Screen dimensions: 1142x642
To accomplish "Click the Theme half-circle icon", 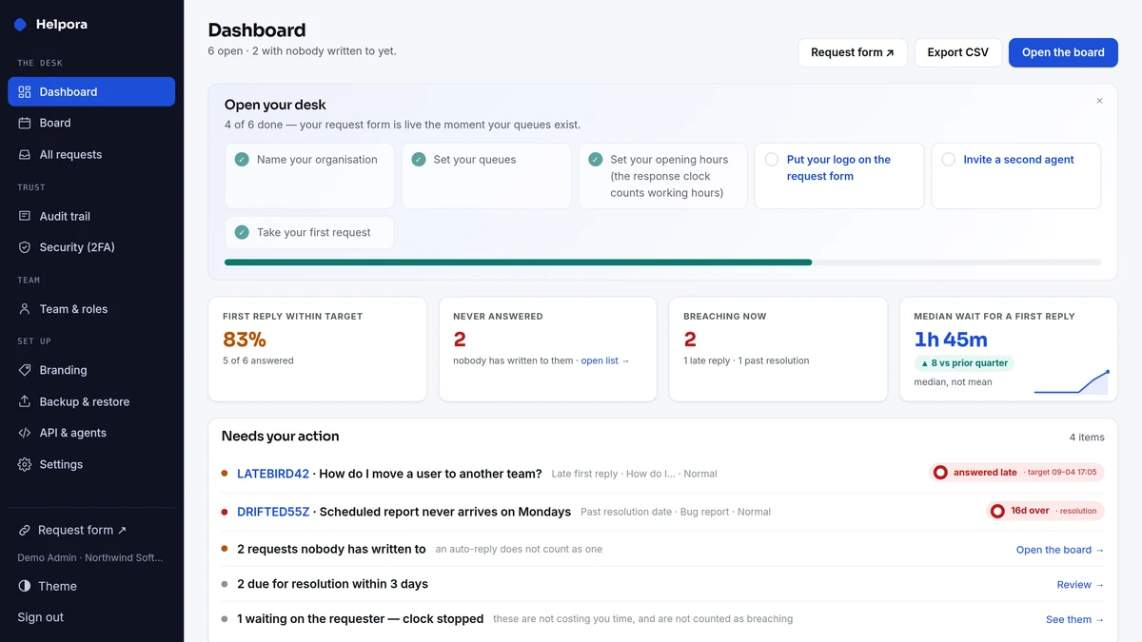I will point(25,586).
